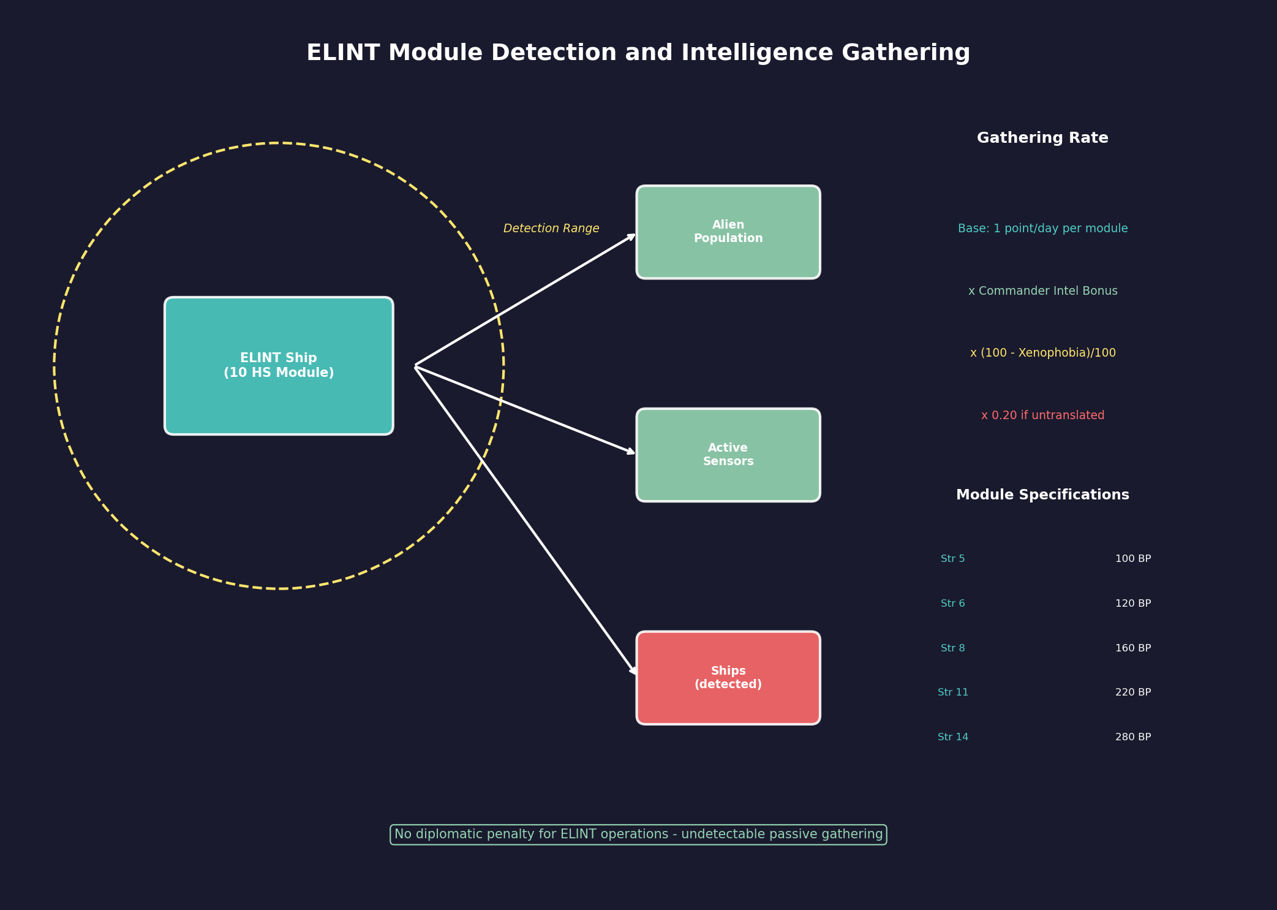Click the bottom note about no diplomatic penalty
The height and width of the screenshot is (910, 1277).
[639, 833]
